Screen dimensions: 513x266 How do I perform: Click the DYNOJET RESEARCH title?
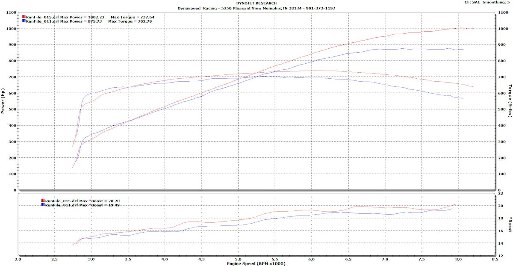pos(256,3)
